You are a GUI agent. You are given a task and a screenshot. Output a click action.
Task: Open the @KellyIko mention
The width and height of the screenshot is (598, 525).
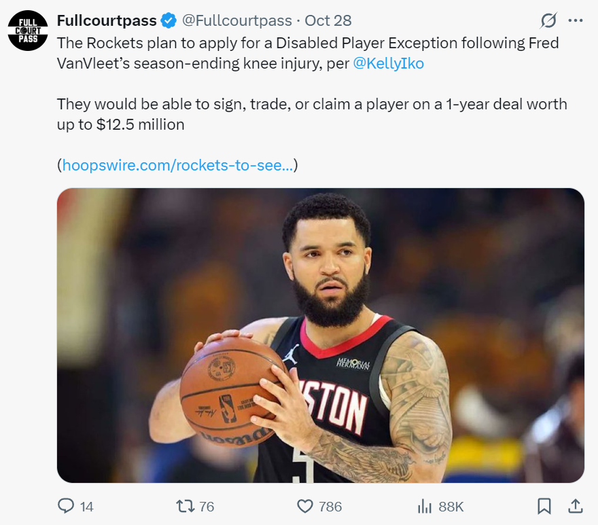[x=389, y=63]
